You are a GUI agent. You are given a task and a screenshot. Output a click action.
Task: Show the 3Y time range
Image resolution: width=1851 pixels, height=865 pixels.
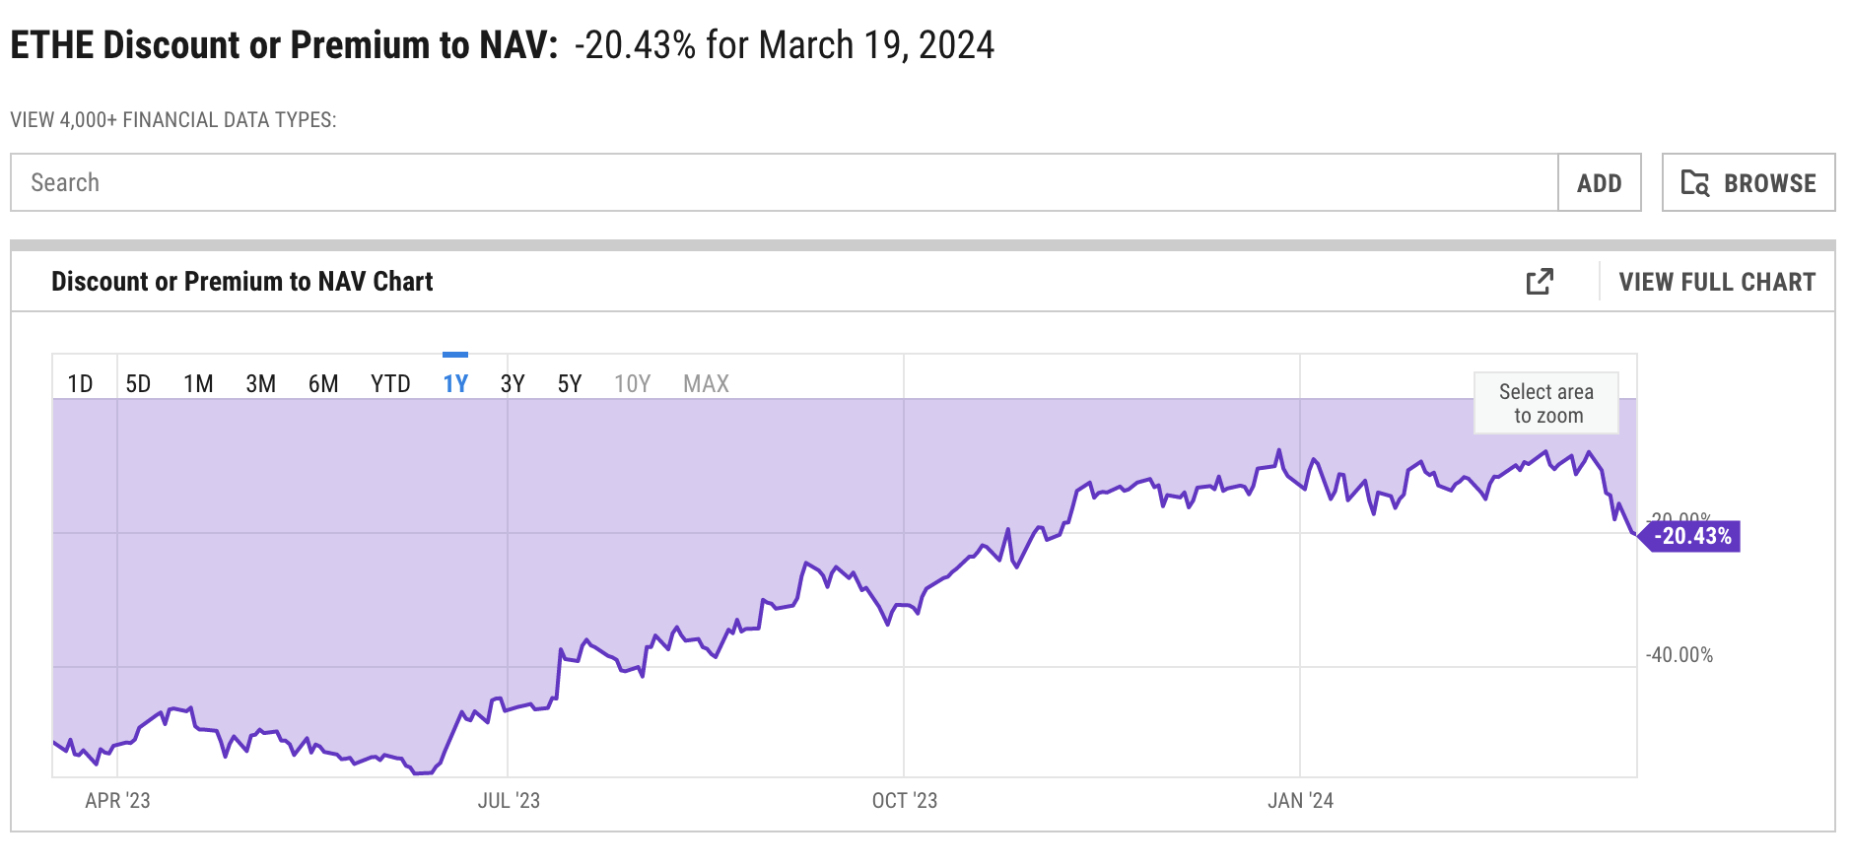click(513, 383)
